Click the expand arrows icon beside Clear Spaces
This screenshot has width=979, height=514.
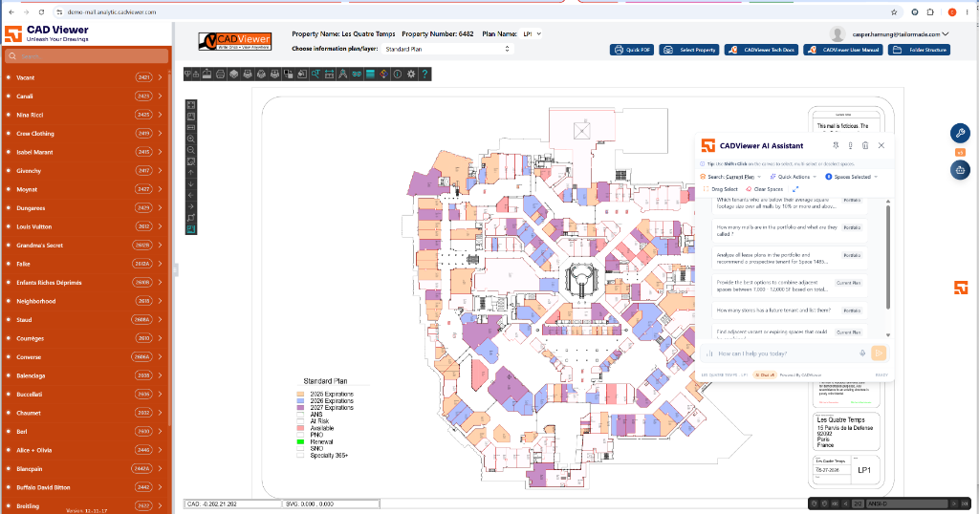[x=795, y=189]
